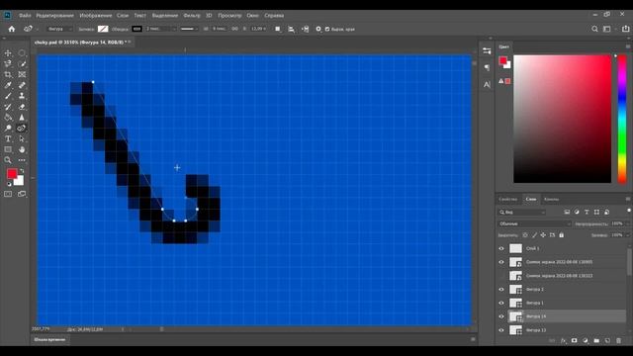Open layer blend mode dropdown Обычные

[x=534, y=223]
